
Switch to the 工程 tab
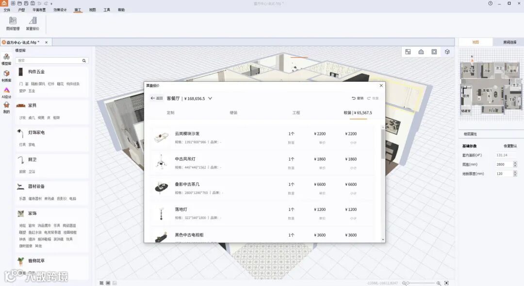pos(296,113)
